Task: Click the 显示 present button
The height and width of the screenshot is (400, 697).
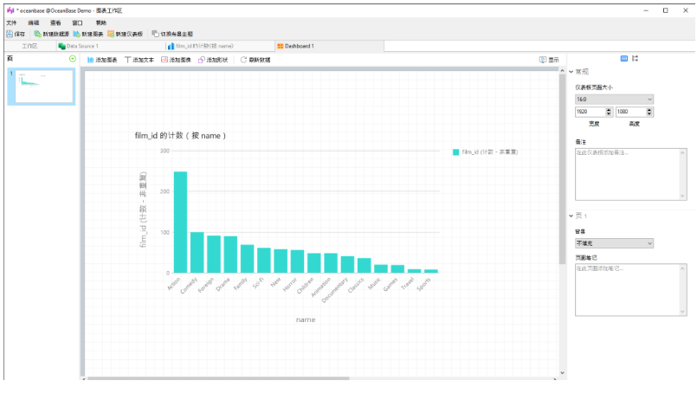Action: coord(549,60)
